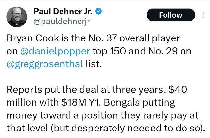Screen dimensions: 210x138
Task: Click the words "Bryan Cook" in the tweet
Action: [27, 38]
